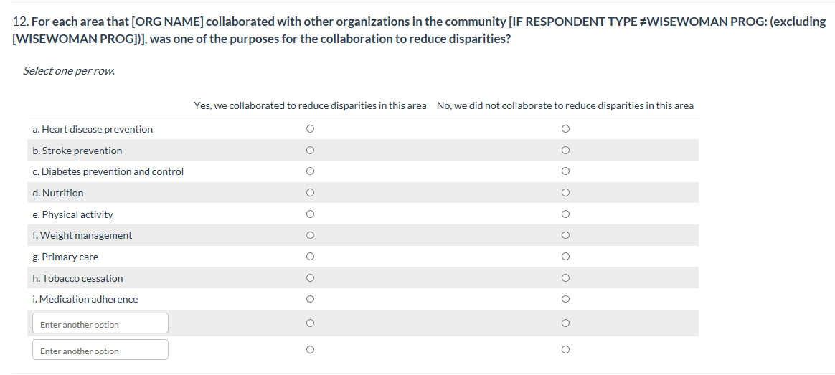Select No for Medication adherence

tap(565, 299)
